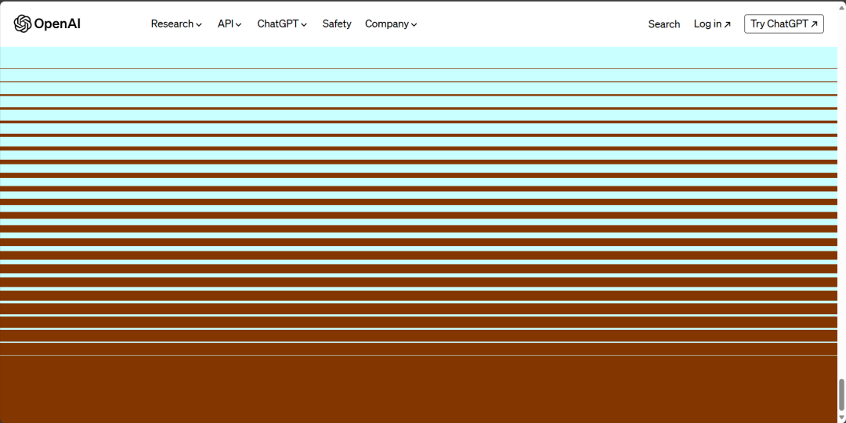Go to the Safety page
This screenshot has width=846, height=423.
coord(337,23)
